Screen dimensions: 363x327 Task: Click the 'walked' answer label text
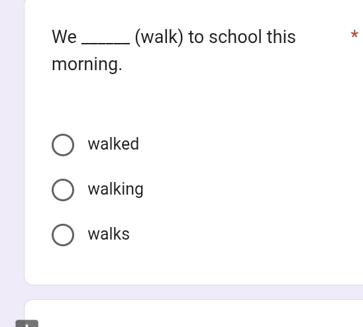click(x=113, y=144)
